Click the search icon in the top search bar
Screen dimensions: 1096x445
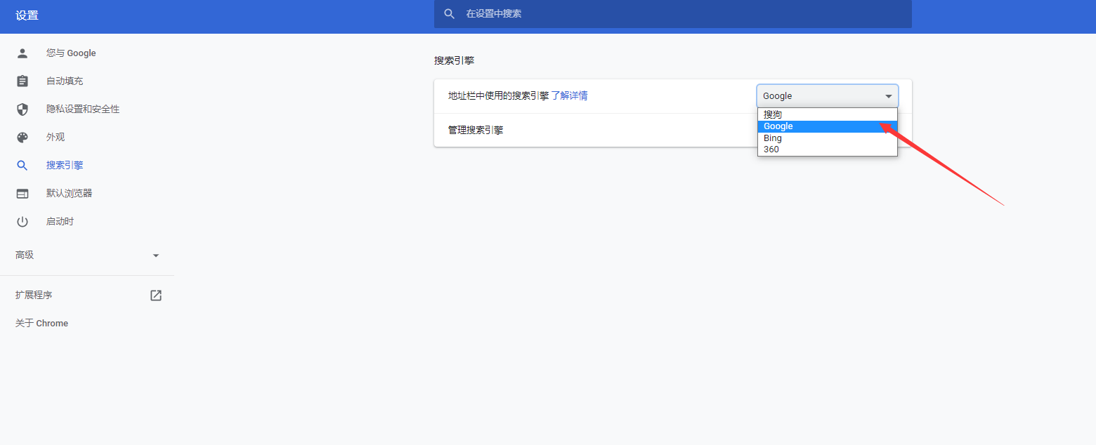450,14
